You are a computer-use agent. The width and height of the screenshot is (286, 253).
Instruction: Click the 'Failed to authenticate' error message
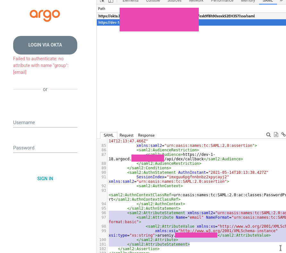pyautogui.click(x=41, y=65)
